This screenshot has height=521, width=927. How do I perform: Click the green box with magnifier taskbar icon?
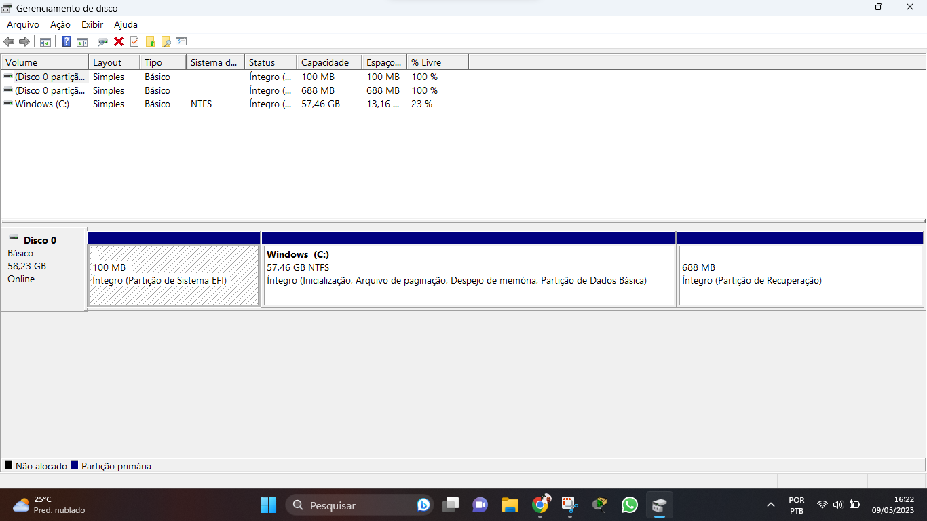[x=599, y=505]
